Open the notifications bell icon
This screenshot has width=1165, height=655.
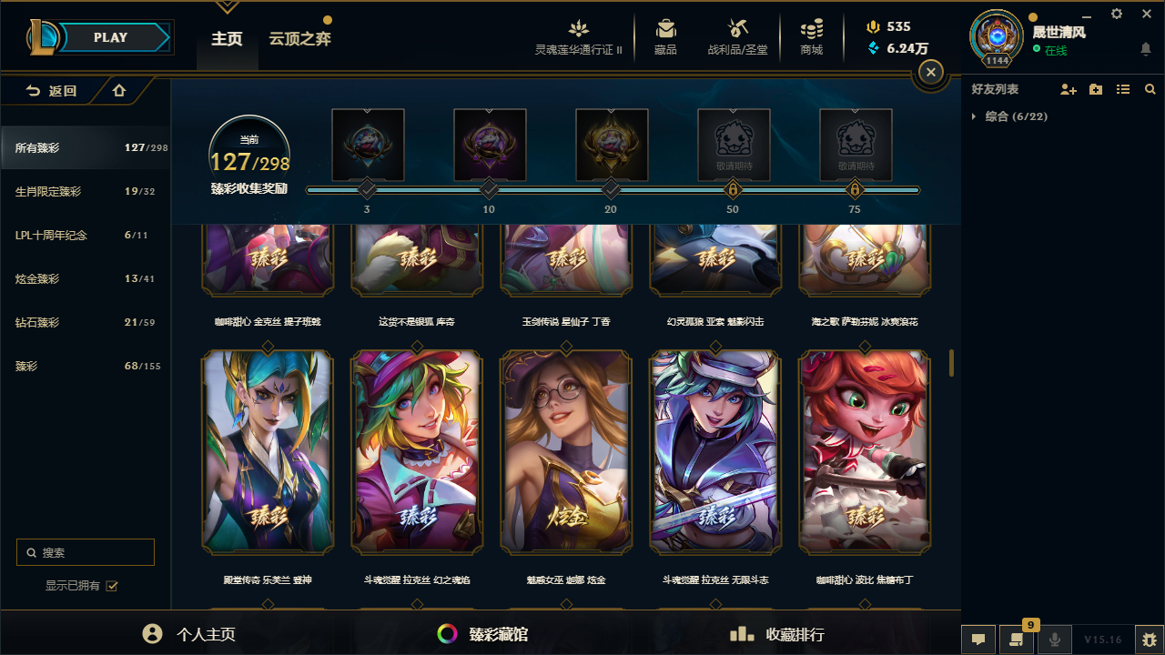coord(1146,49)
